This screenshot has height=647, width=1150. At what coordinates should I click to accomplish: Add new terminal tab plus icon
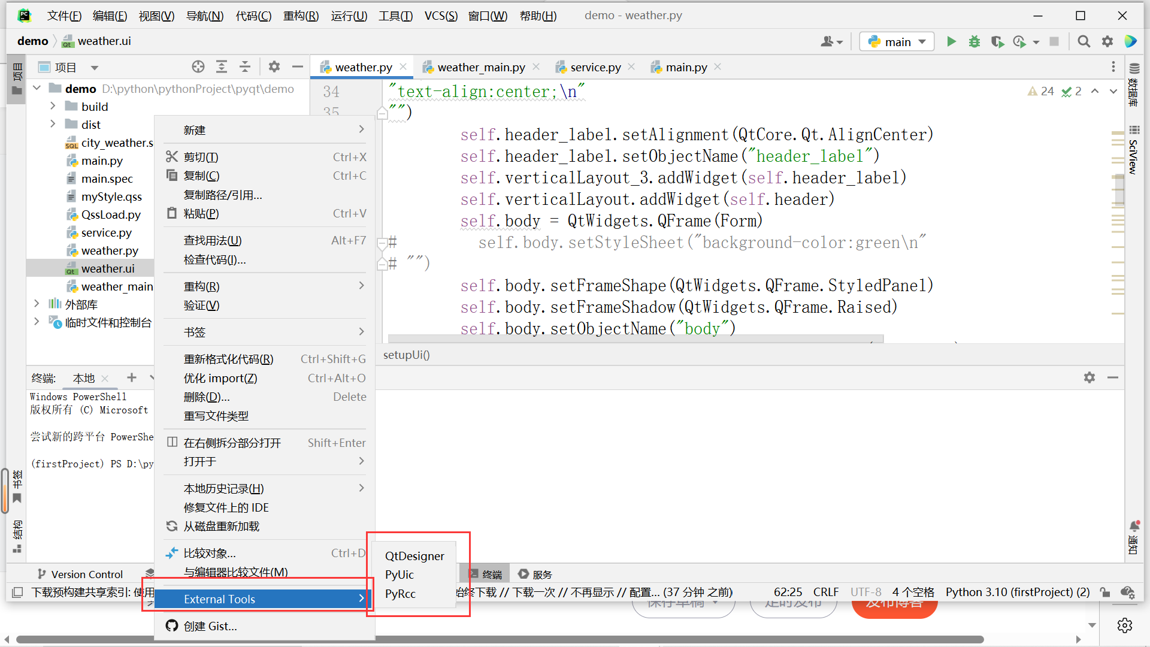132,377
